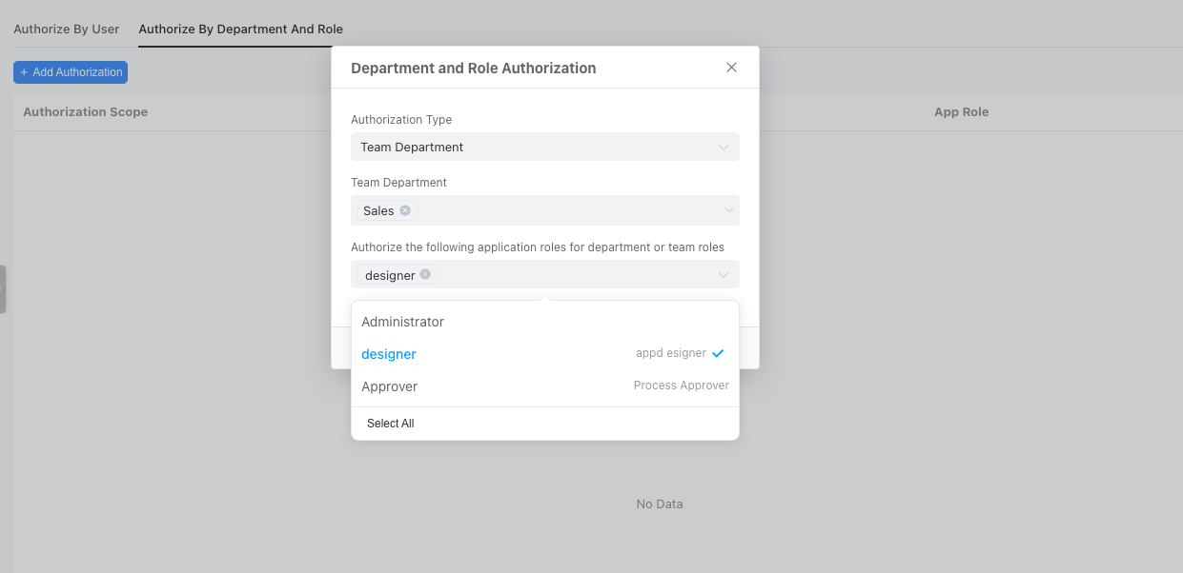Click the Authorization Scope column header
1183x573 pixels.
coord(86,111)
